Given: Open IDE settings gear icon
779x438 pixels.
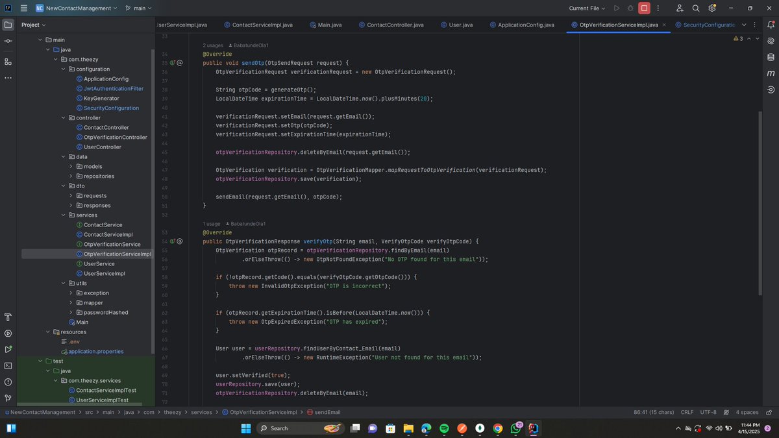Looking at the screenshot, I should [x=712, y=8].
